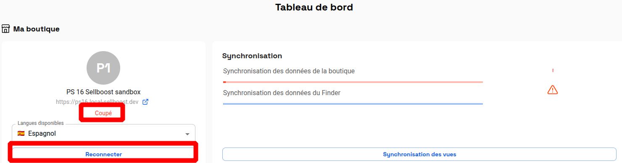Click the blue Finder sync progress bar
This screenshot has width=622, height=163.
click(x=353, y=103)
